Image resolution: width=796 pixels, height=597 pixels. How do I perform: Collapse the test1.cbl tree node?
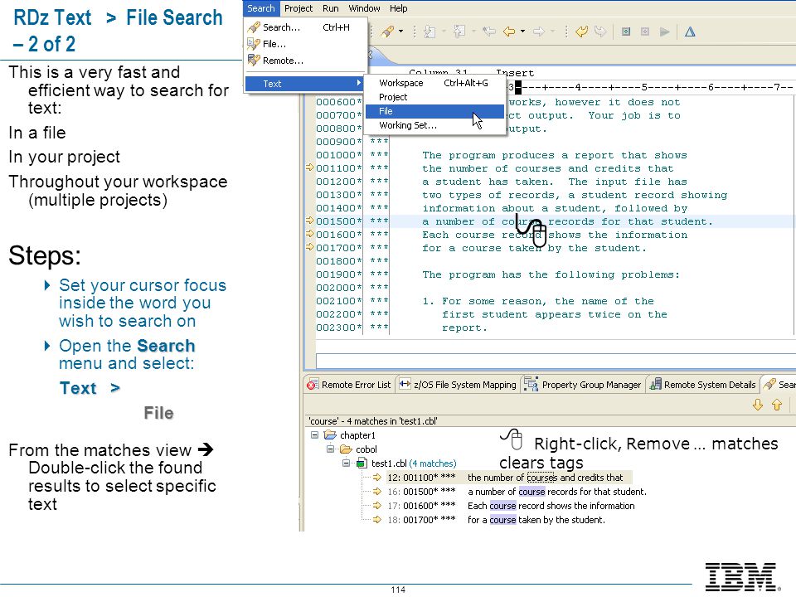coord(347,463)
